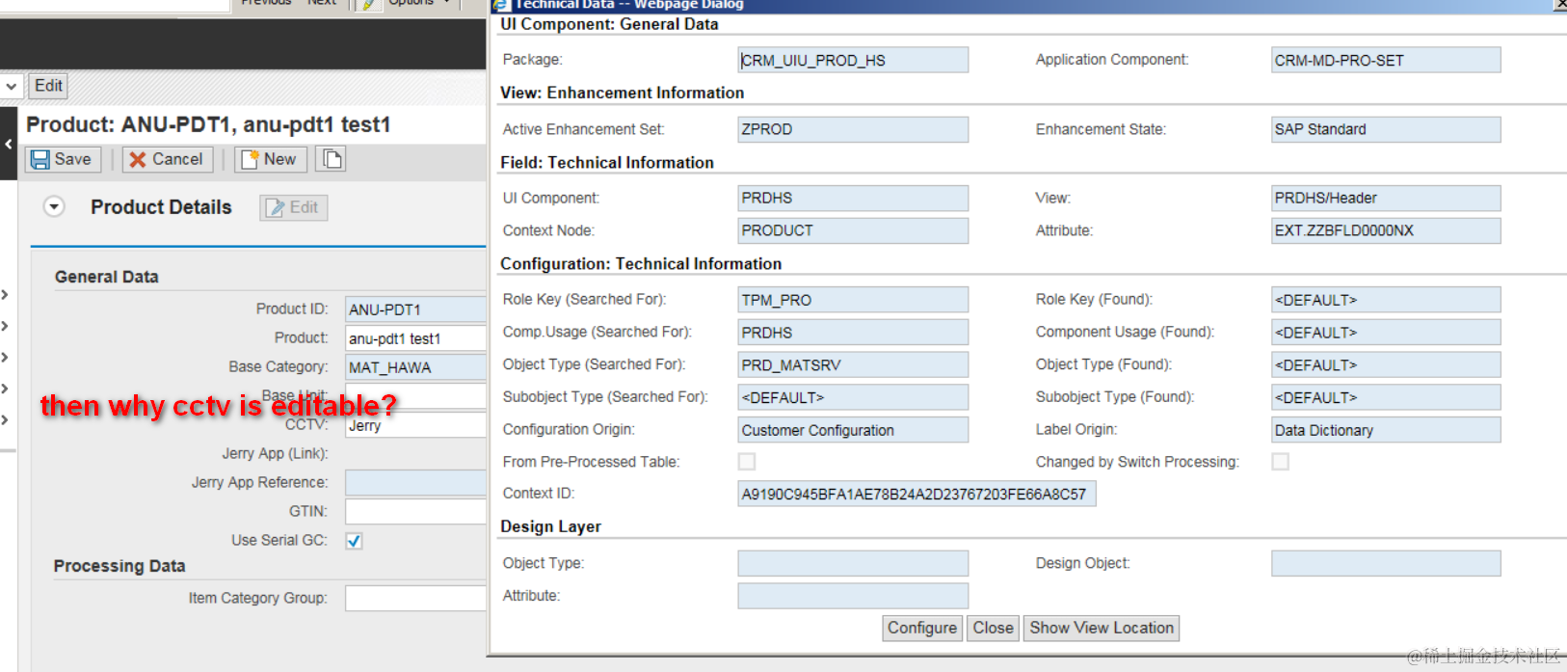1567x672 pixels.
Task: Click the Design Object field
Action: 1386,563
